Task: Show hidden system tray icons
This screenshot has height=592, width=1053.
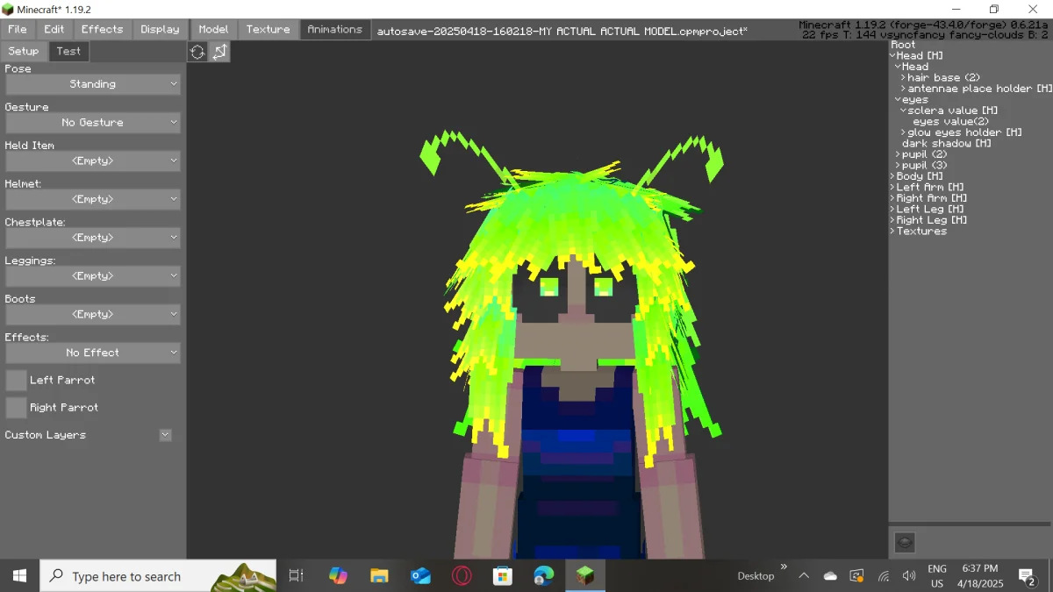Action: point(804,576)
